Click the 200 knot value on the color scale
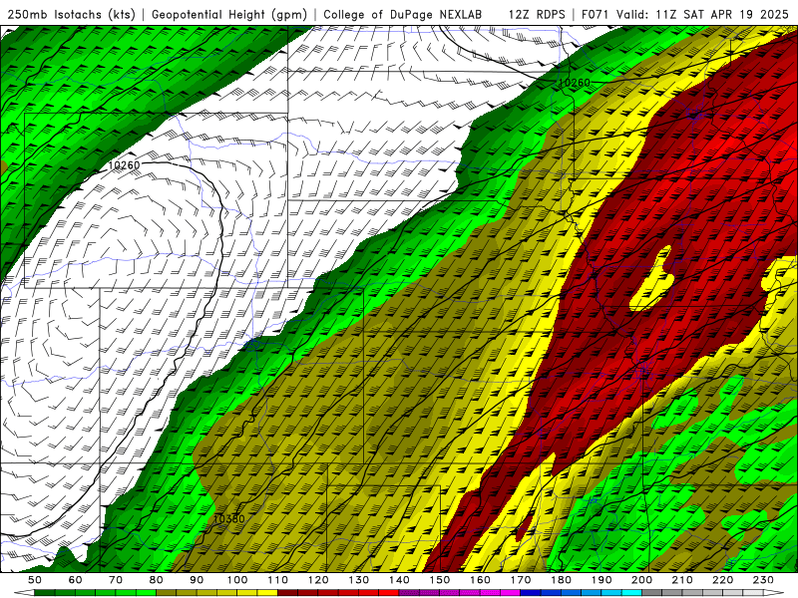The image size is (798, 598). (x=641, y=580)
